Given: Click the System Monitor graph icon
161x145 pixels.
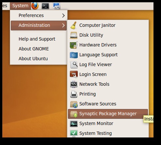Looking at the screenshot, I should 74,124.
